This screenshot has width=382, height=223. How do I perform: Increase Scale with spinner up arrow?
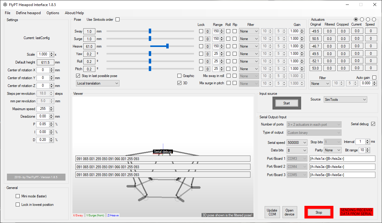pyautogui.click(x=52, y=53)
